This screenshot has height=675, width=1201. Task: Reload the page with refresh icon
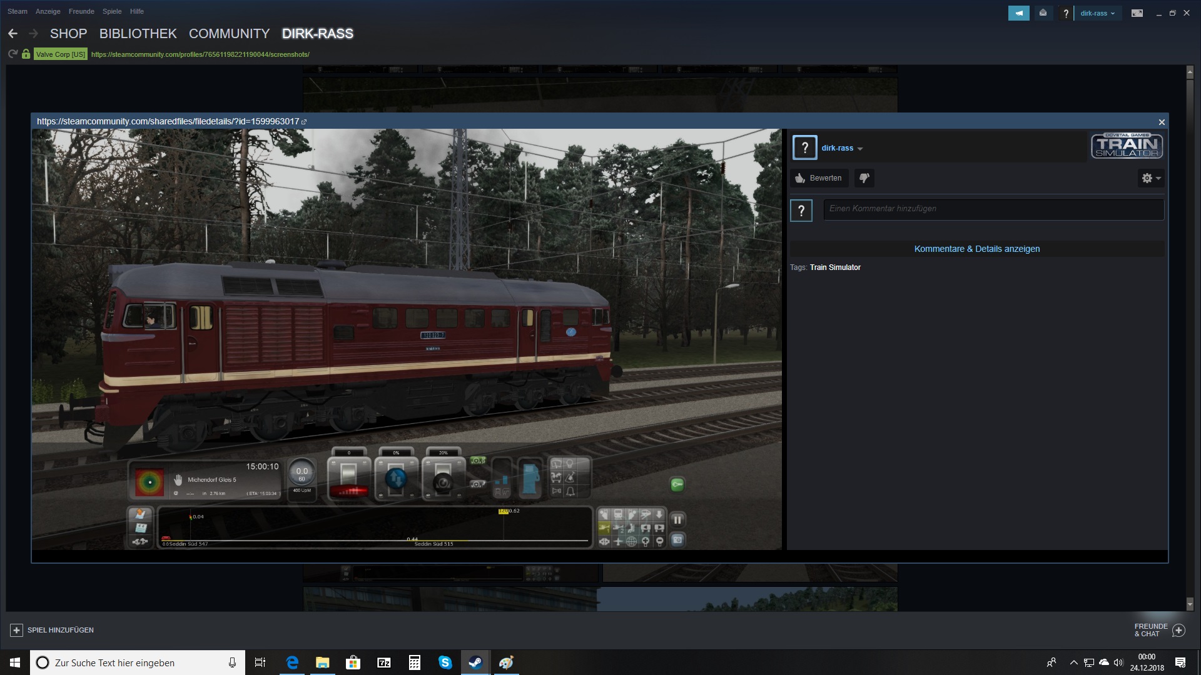coord(13,54)
